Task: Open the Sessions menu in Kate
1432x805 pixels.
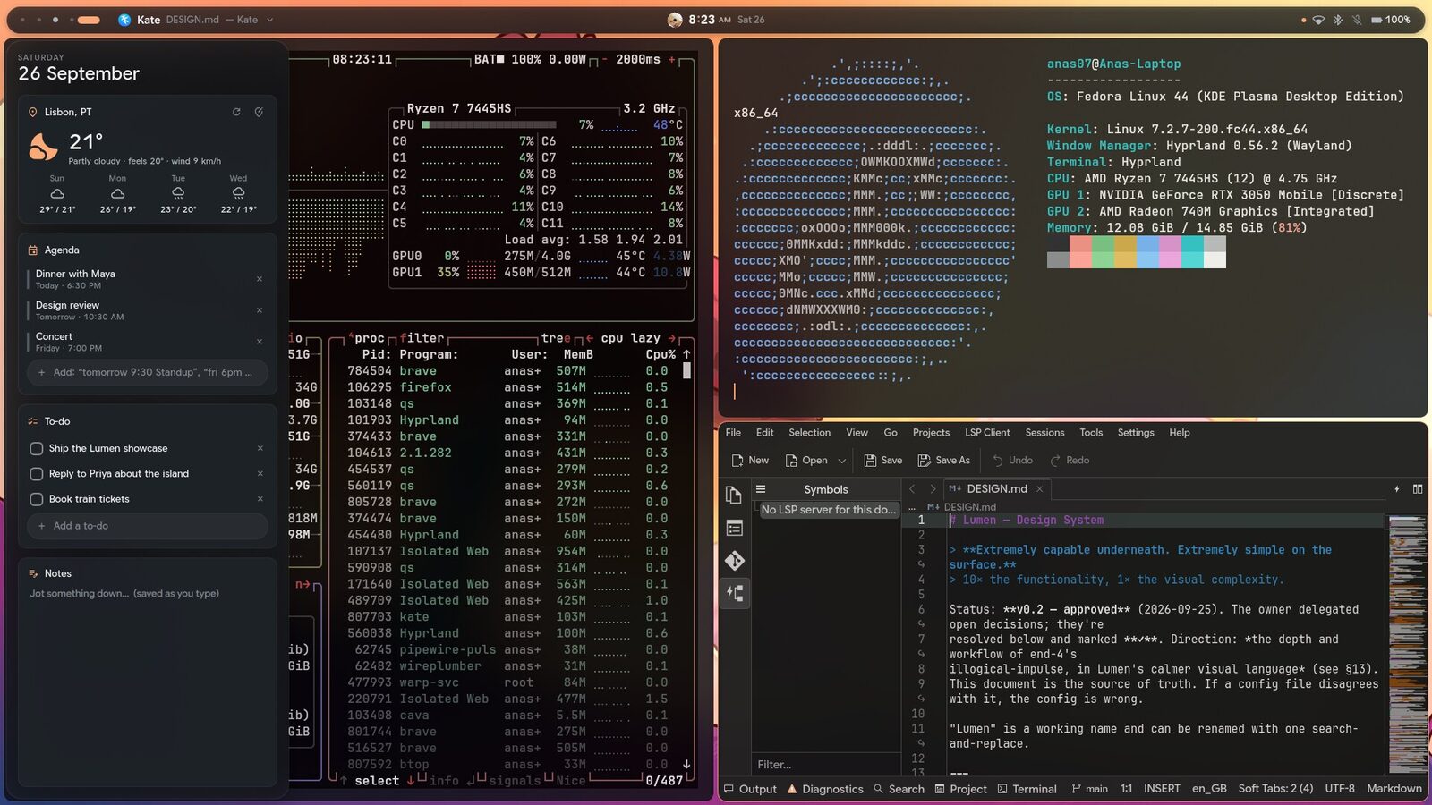Action: (x=1044, y=433)
